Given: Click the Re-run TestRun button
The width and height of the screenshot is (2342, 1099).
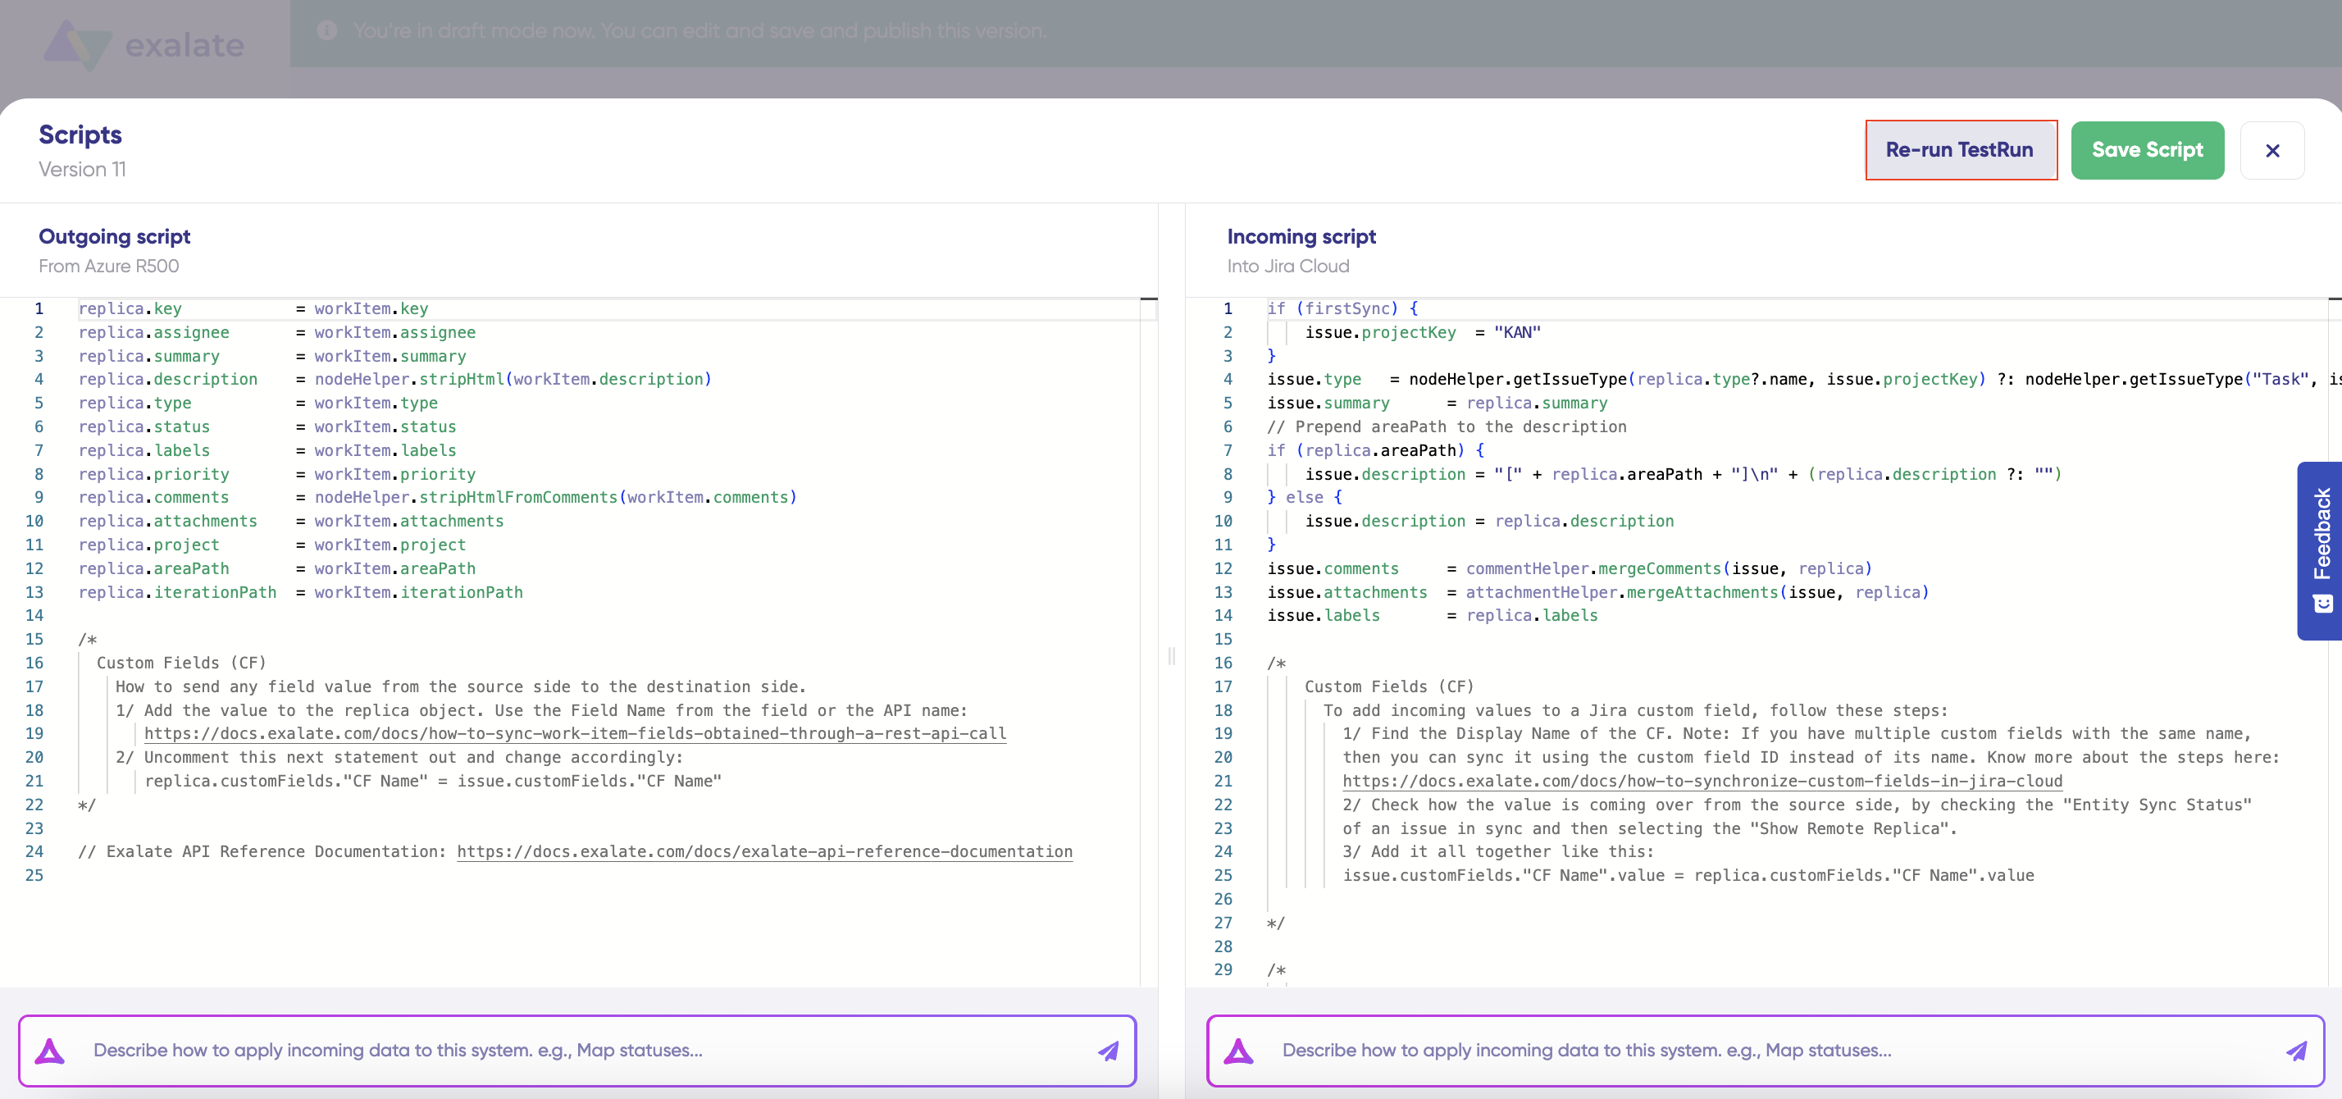Looking at the screenshot, I should 1959,150.
